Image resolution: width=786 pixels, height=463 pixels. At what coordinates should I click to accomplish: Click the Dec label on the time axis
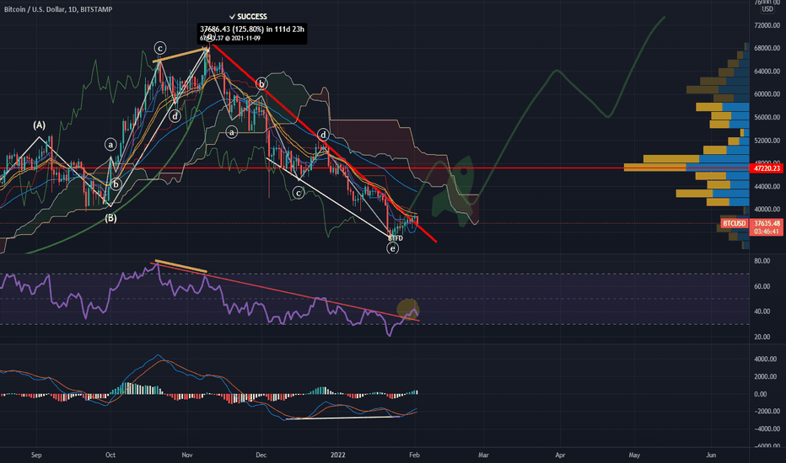coord(261,455)
